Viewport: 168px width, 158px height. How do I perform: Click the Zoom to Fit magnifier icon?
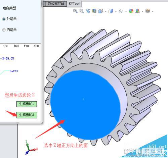tap(75, 11)
